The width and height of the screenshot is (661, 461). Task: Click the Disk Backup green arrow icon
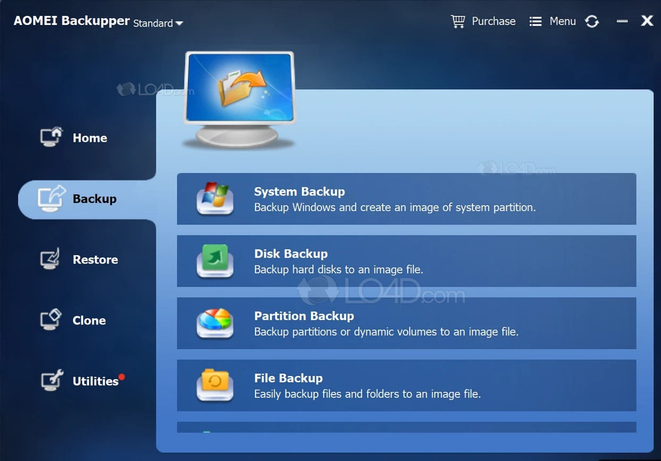click(215, 261)
